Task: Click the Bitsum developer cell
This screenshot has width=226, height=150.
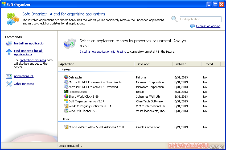Action: pyautogui.click(x=140, y=92)
